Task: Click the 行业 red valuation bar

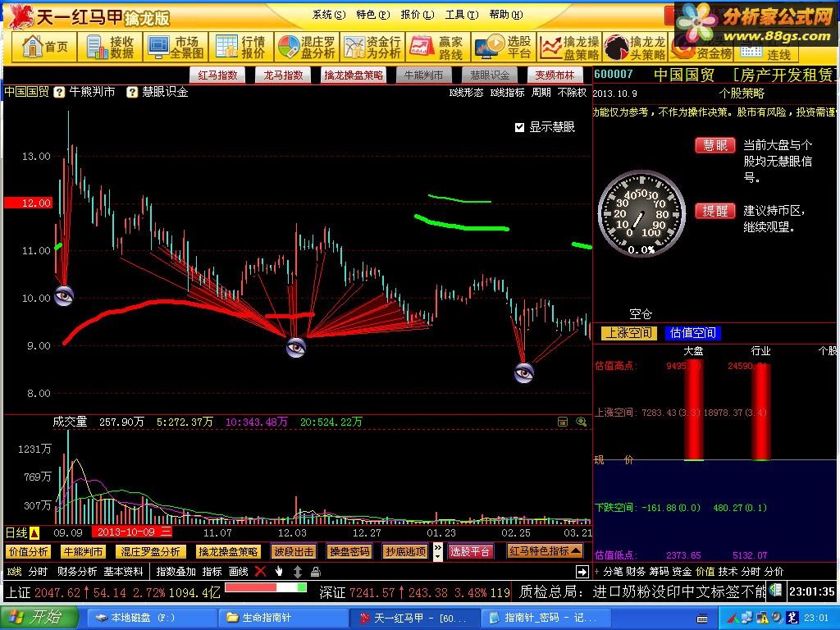Action: click(x=760, y=412)
